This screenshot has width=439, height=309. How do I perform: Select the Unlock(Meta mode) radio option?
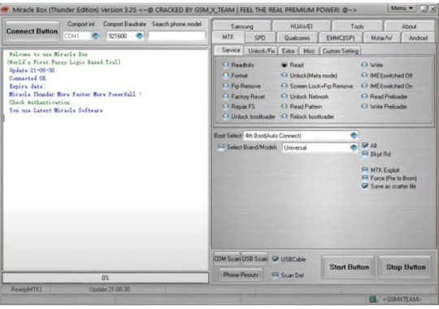(309, 76)
